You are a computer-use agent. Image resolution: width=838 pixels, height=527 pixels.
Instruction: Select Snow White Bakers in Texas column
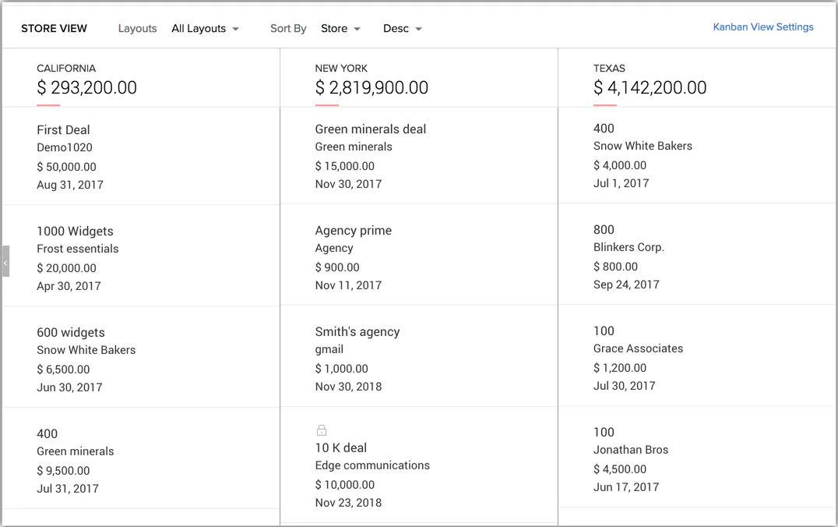(x=643, y=146)
